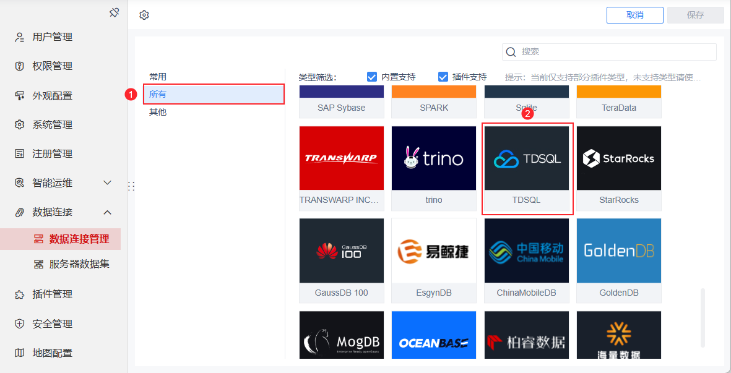This screenshot has width=731, height=373.
Task: Click the search magnifier icon
Action: [511, 52]
